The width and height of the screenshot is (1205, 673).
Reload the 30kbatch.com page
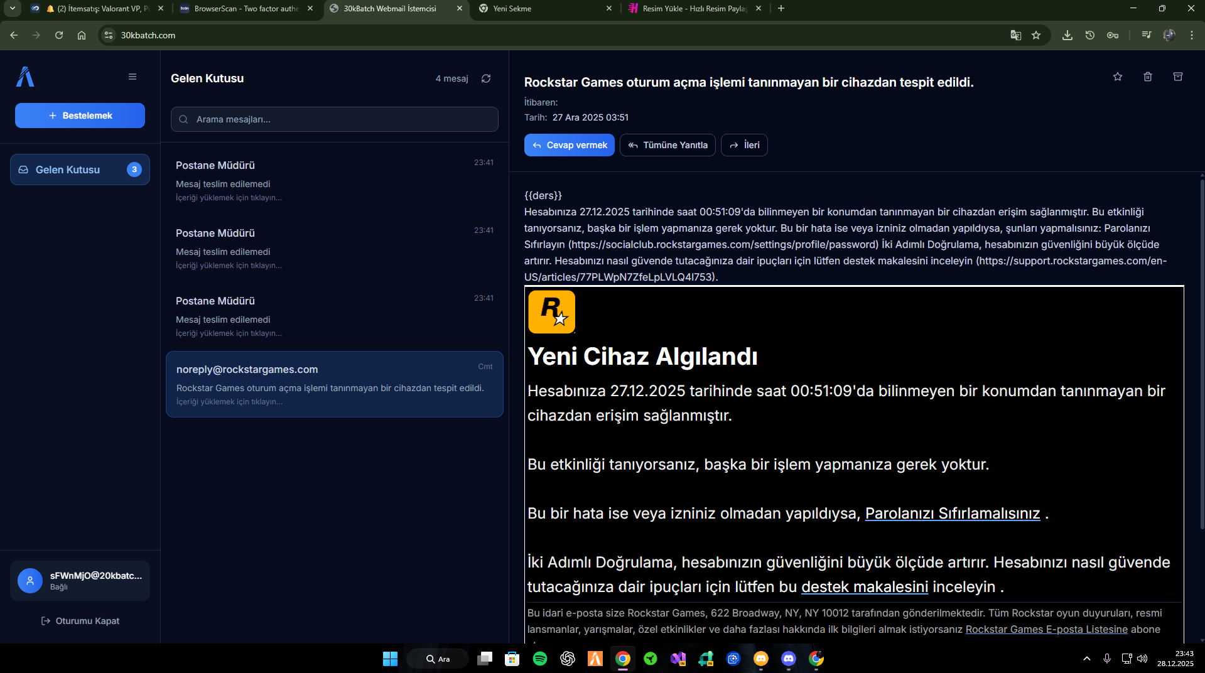[59, 35]
